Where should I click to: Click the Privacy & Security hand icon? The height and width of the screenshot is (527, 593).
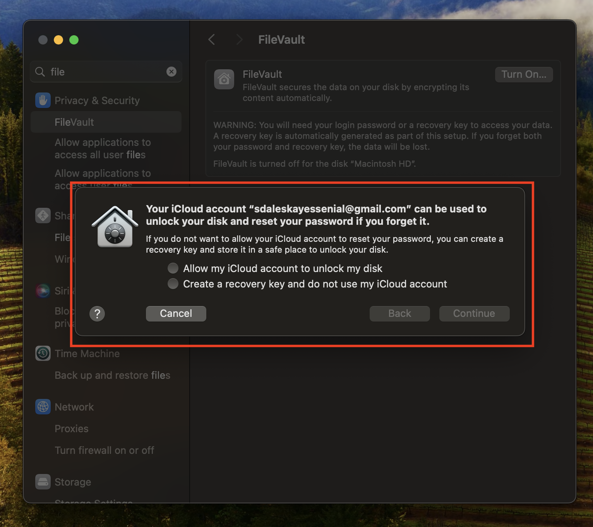click(43, 100)
